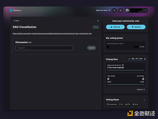Click the user profile avatar icon

click(x=127, y=10)
